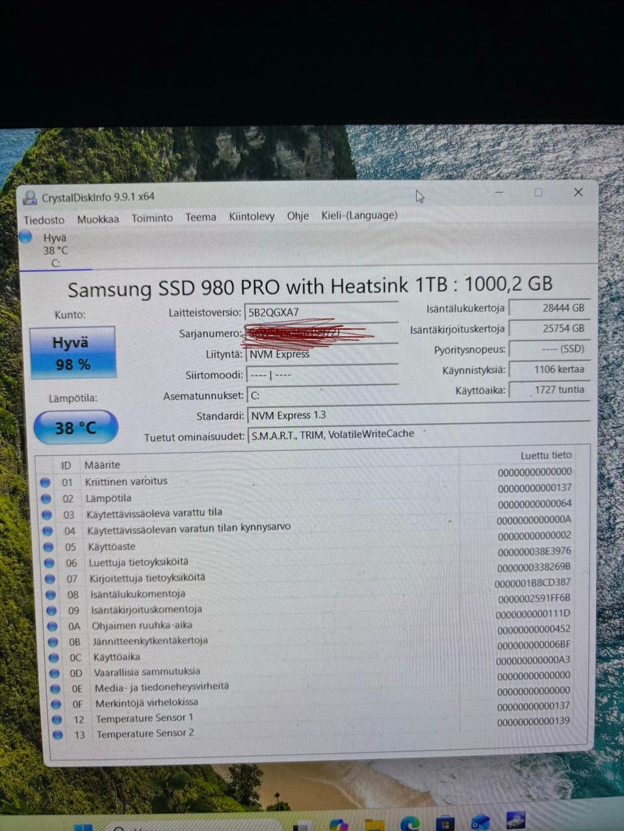Open the Kiintolevy menu
Screen dimensions: 624x831
252,216
